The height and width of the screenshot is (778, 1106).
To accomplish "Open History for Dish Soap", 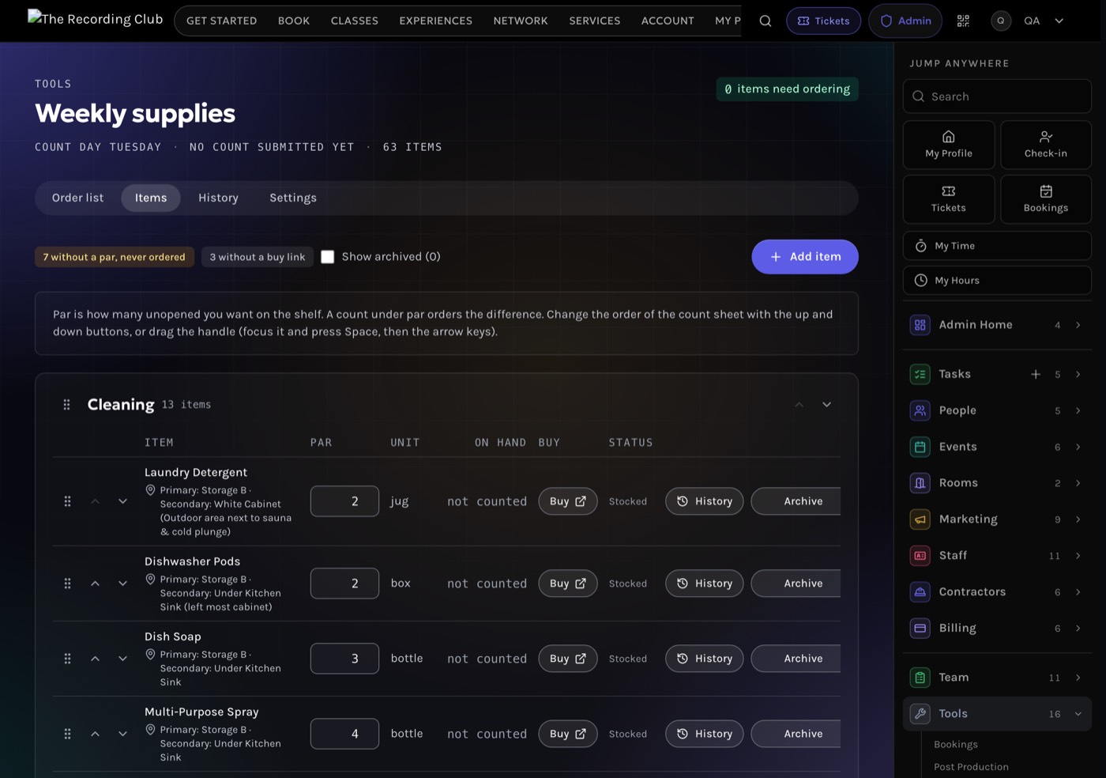I will 704,659.
